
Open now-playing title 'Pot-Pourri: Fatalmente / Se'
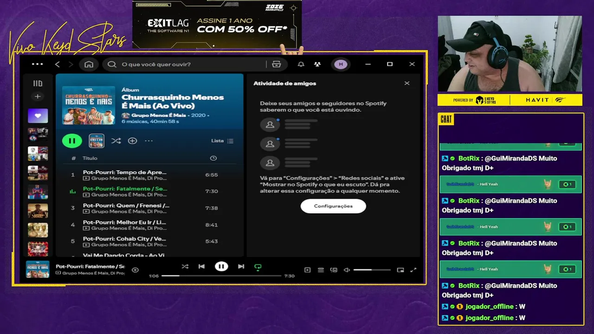coord(90,266)
